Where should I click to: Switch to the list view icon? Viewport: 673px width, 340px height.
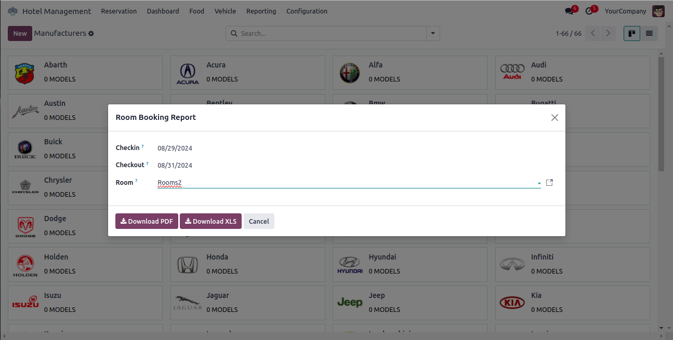coord(649,34)
